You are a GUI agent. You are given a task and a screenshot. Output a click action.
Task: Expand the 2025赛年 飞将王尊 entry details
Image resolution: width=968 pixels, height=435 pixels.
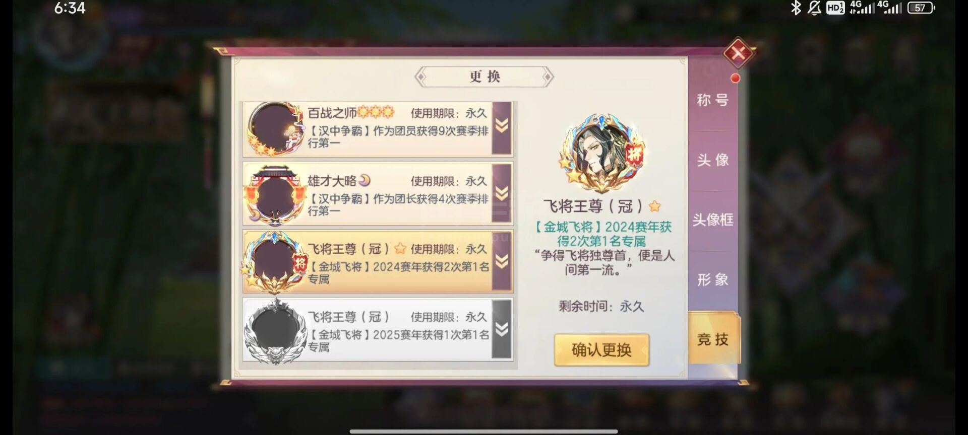coord(502,329)
